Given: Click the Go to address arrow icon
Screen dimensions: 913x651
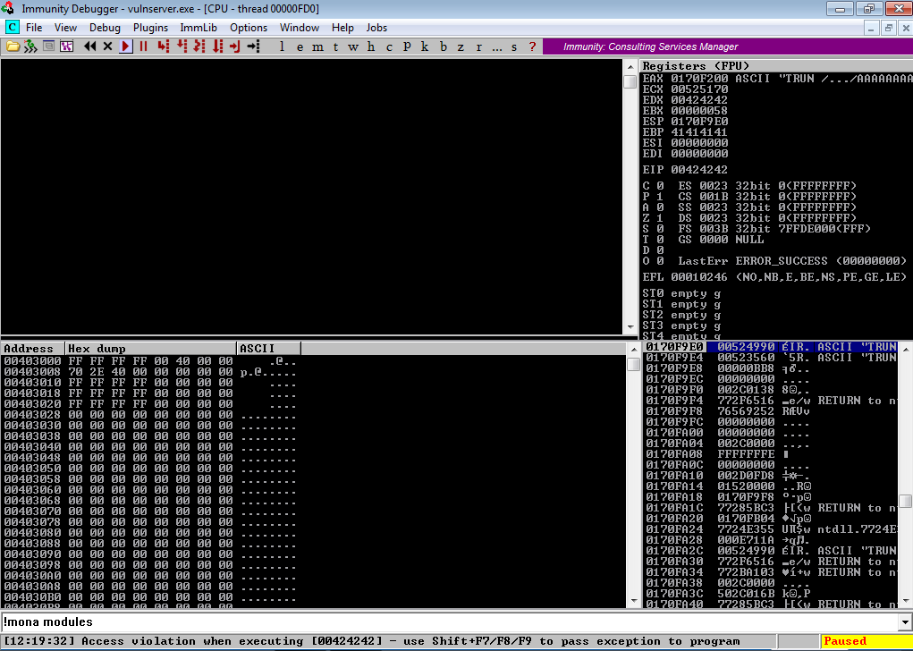Looking at the screenshot, I should tap(253, 46).
